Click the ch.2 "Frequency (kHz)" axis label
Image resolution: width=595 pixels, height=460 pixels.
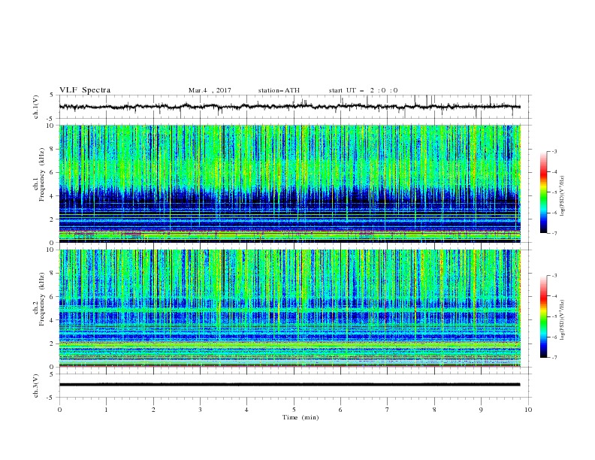click(41, 298)
